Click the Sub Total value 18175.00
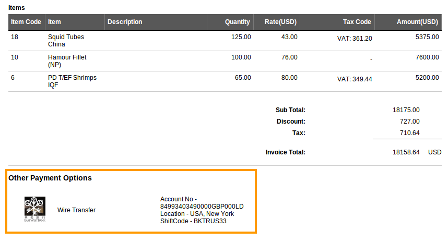Image resolution: width=448 pixels, height=242 pixels. [406, 110]
